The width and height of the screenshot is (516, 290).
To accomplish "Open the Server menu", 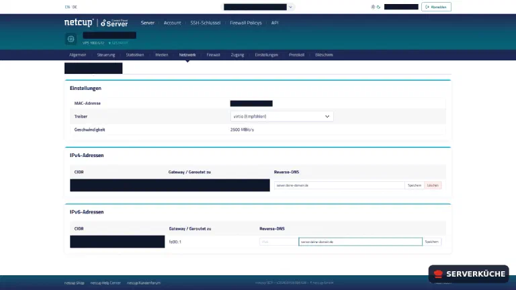I will (147, 23).
